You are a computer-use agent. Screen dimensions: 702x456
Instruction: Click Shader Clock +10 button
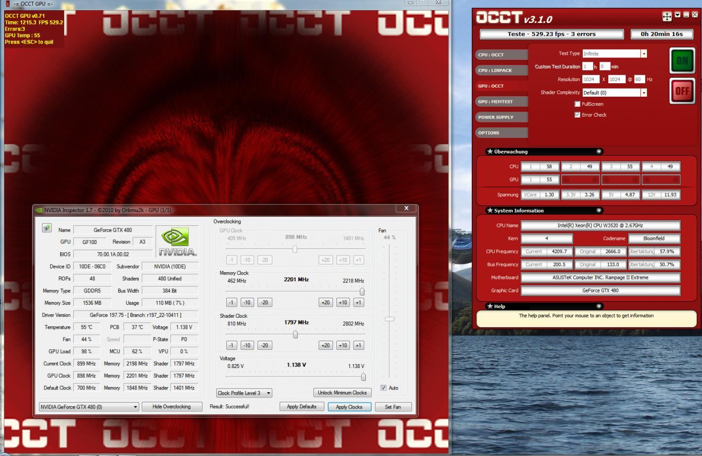pyautogui.click(x=343, y=345)
